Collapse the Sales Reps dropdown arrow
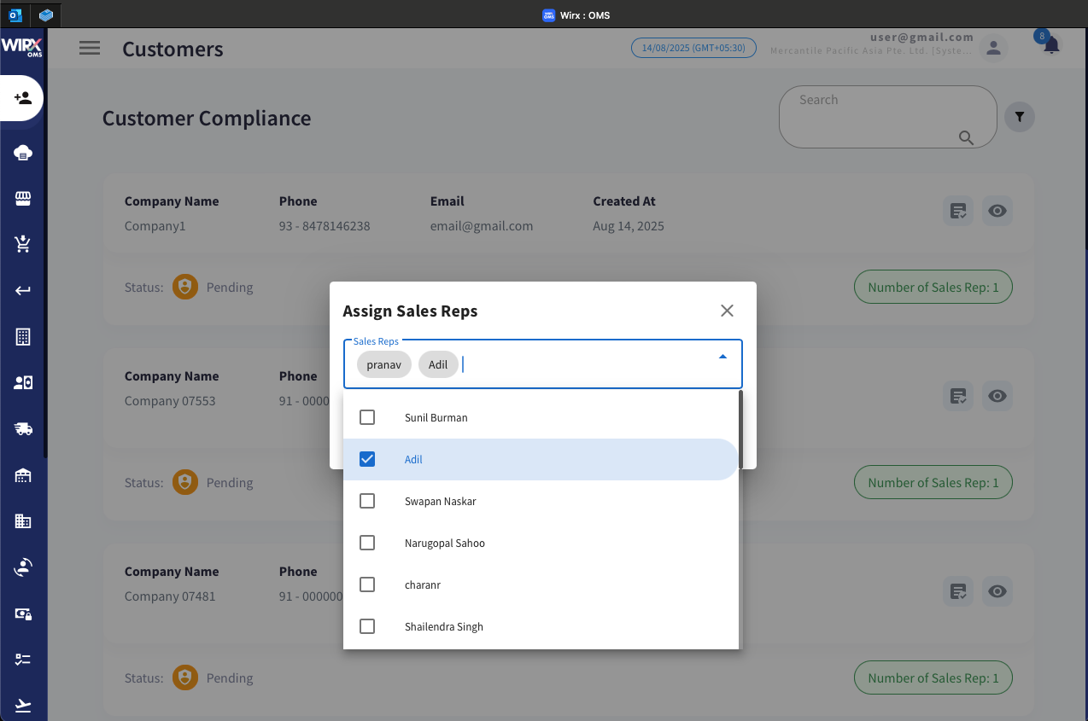 coord(722,357)
